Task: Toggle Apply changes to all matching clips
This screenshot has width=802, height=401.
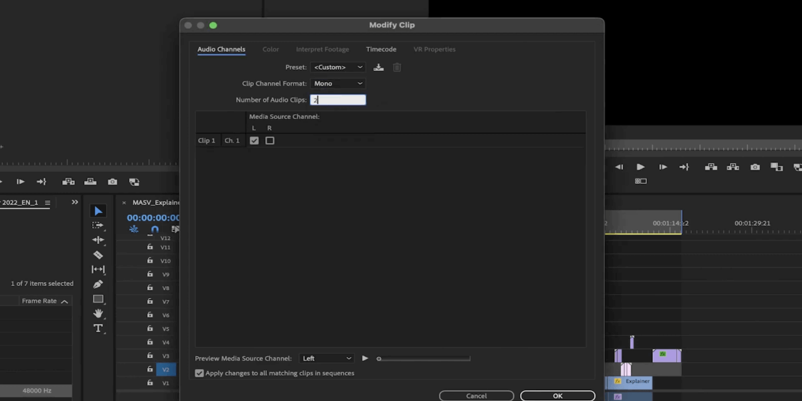Action: tap(199, 373)
